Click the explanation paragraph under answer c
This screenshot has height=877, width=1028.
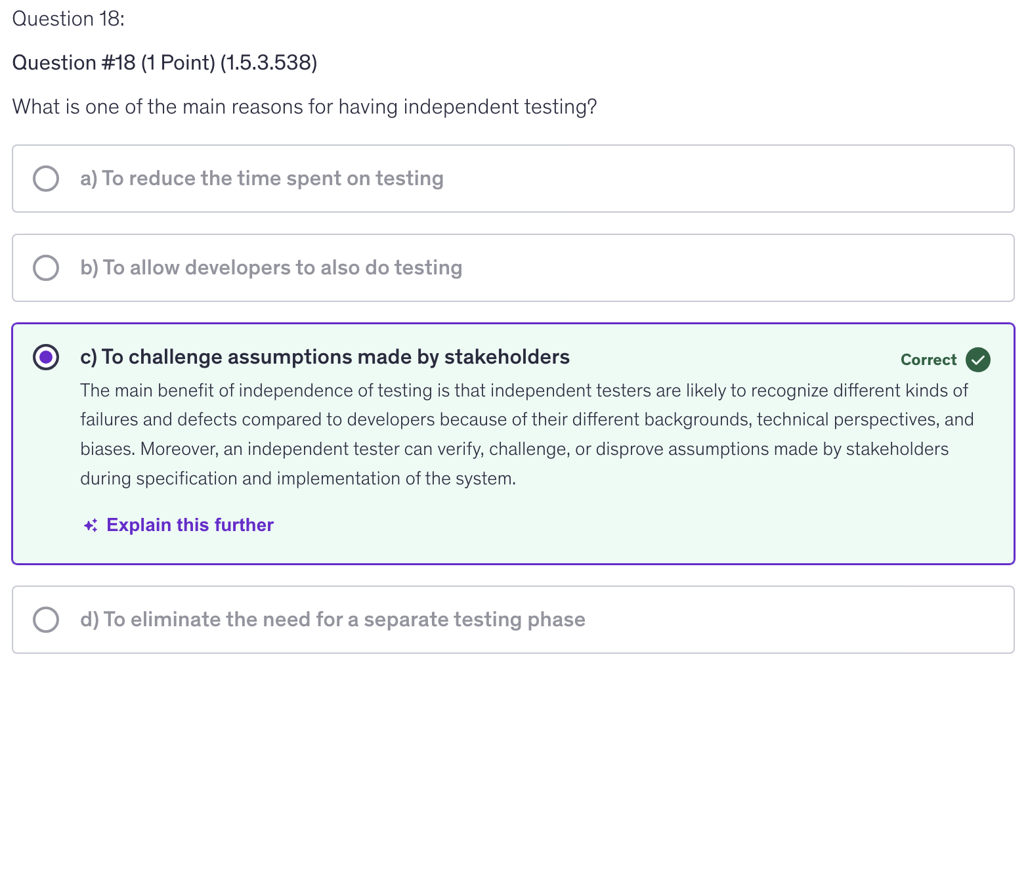tap(525, 435)
